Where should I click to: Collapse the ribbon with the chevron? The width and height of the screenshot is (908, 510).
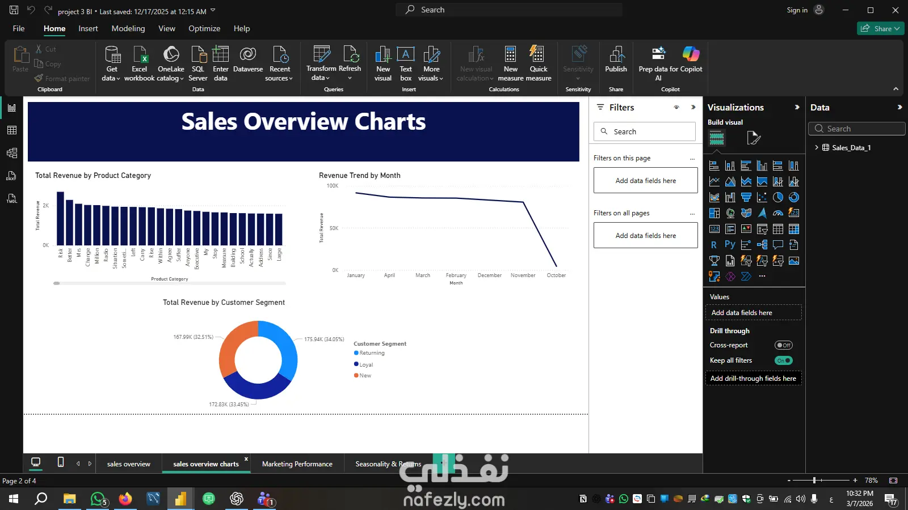pos(896,89)
